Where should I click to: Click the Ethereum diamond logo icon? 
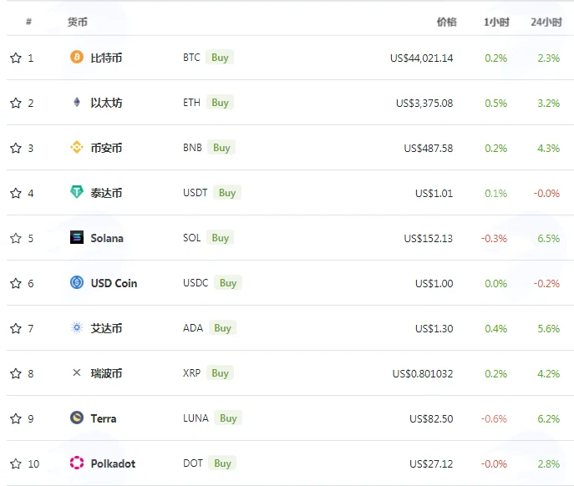click(x=77, y=102)
